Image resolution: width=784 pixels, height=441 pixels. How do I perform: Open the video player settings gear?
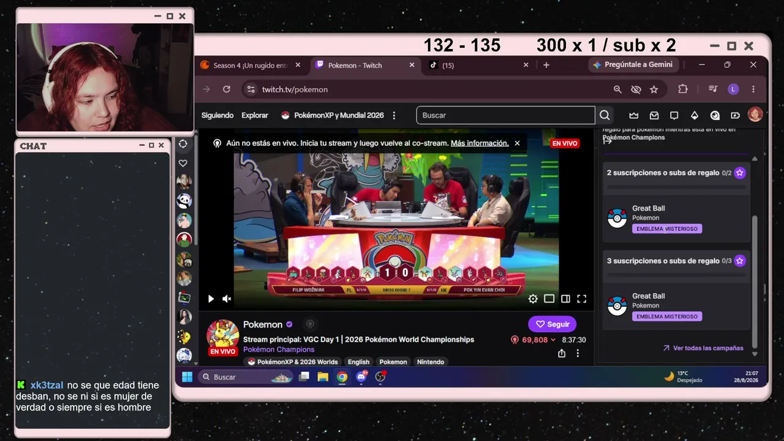533,299
